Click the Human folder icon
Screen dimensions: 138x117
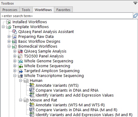click(26, 81)
